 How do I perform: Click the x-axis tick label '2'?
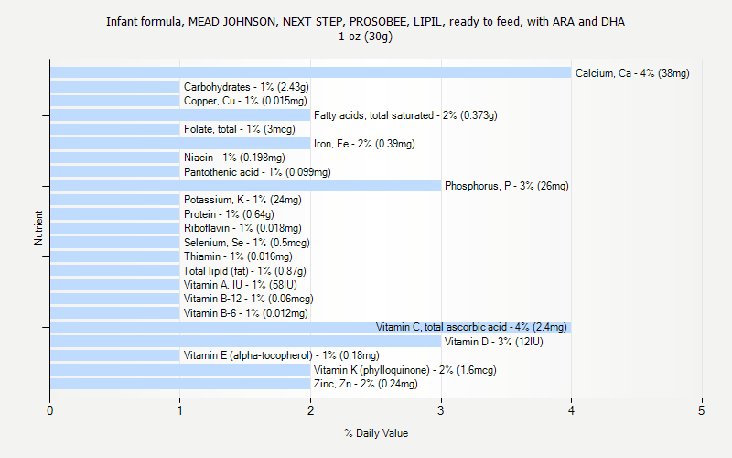[x=310, y=410]
